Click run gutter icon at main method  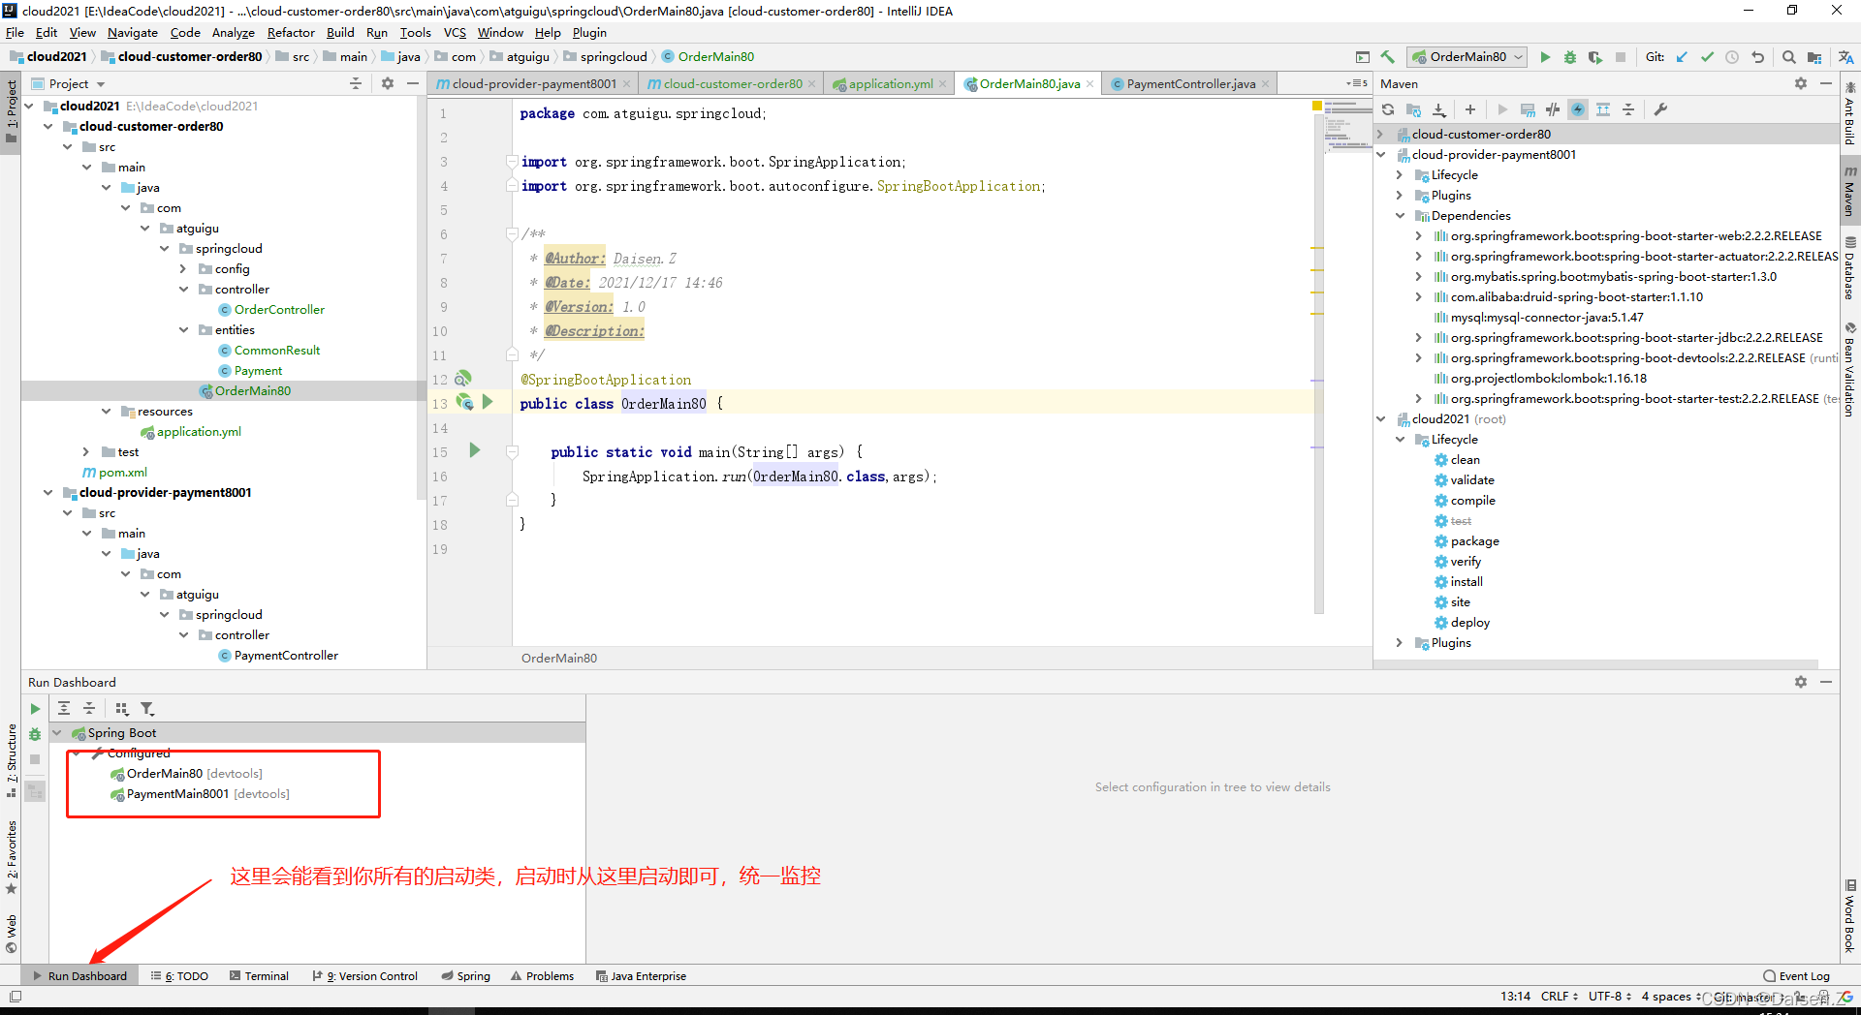click(475, 450)
